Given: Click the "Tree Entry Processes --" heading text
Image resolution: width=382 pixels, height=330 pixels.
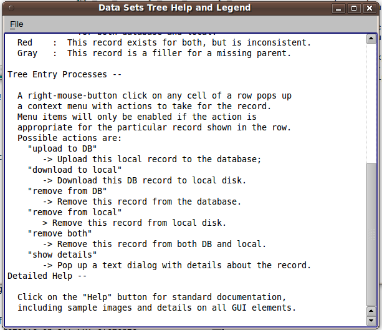Looking at the screenshot, I should (x=64, y=74).
